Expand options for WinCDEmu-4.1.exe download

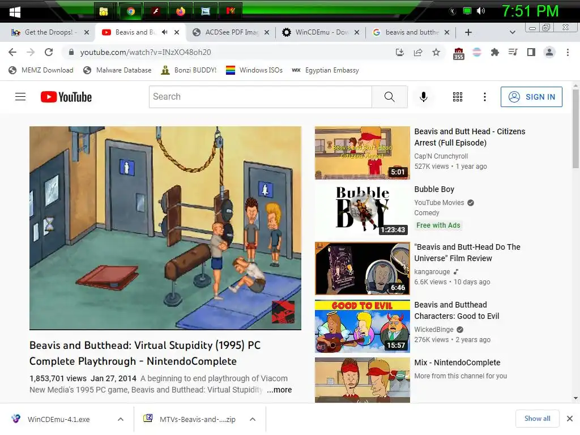[121, 419]
